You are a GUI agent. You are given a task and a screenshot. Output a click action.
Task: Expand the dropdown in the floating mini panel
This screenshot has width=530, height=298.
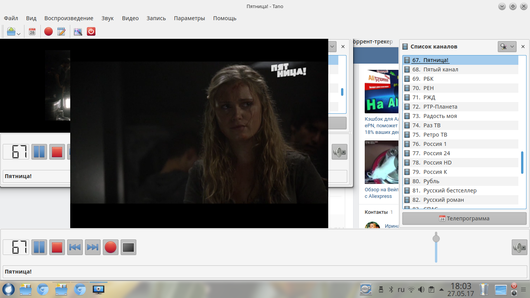click(332, 47)
